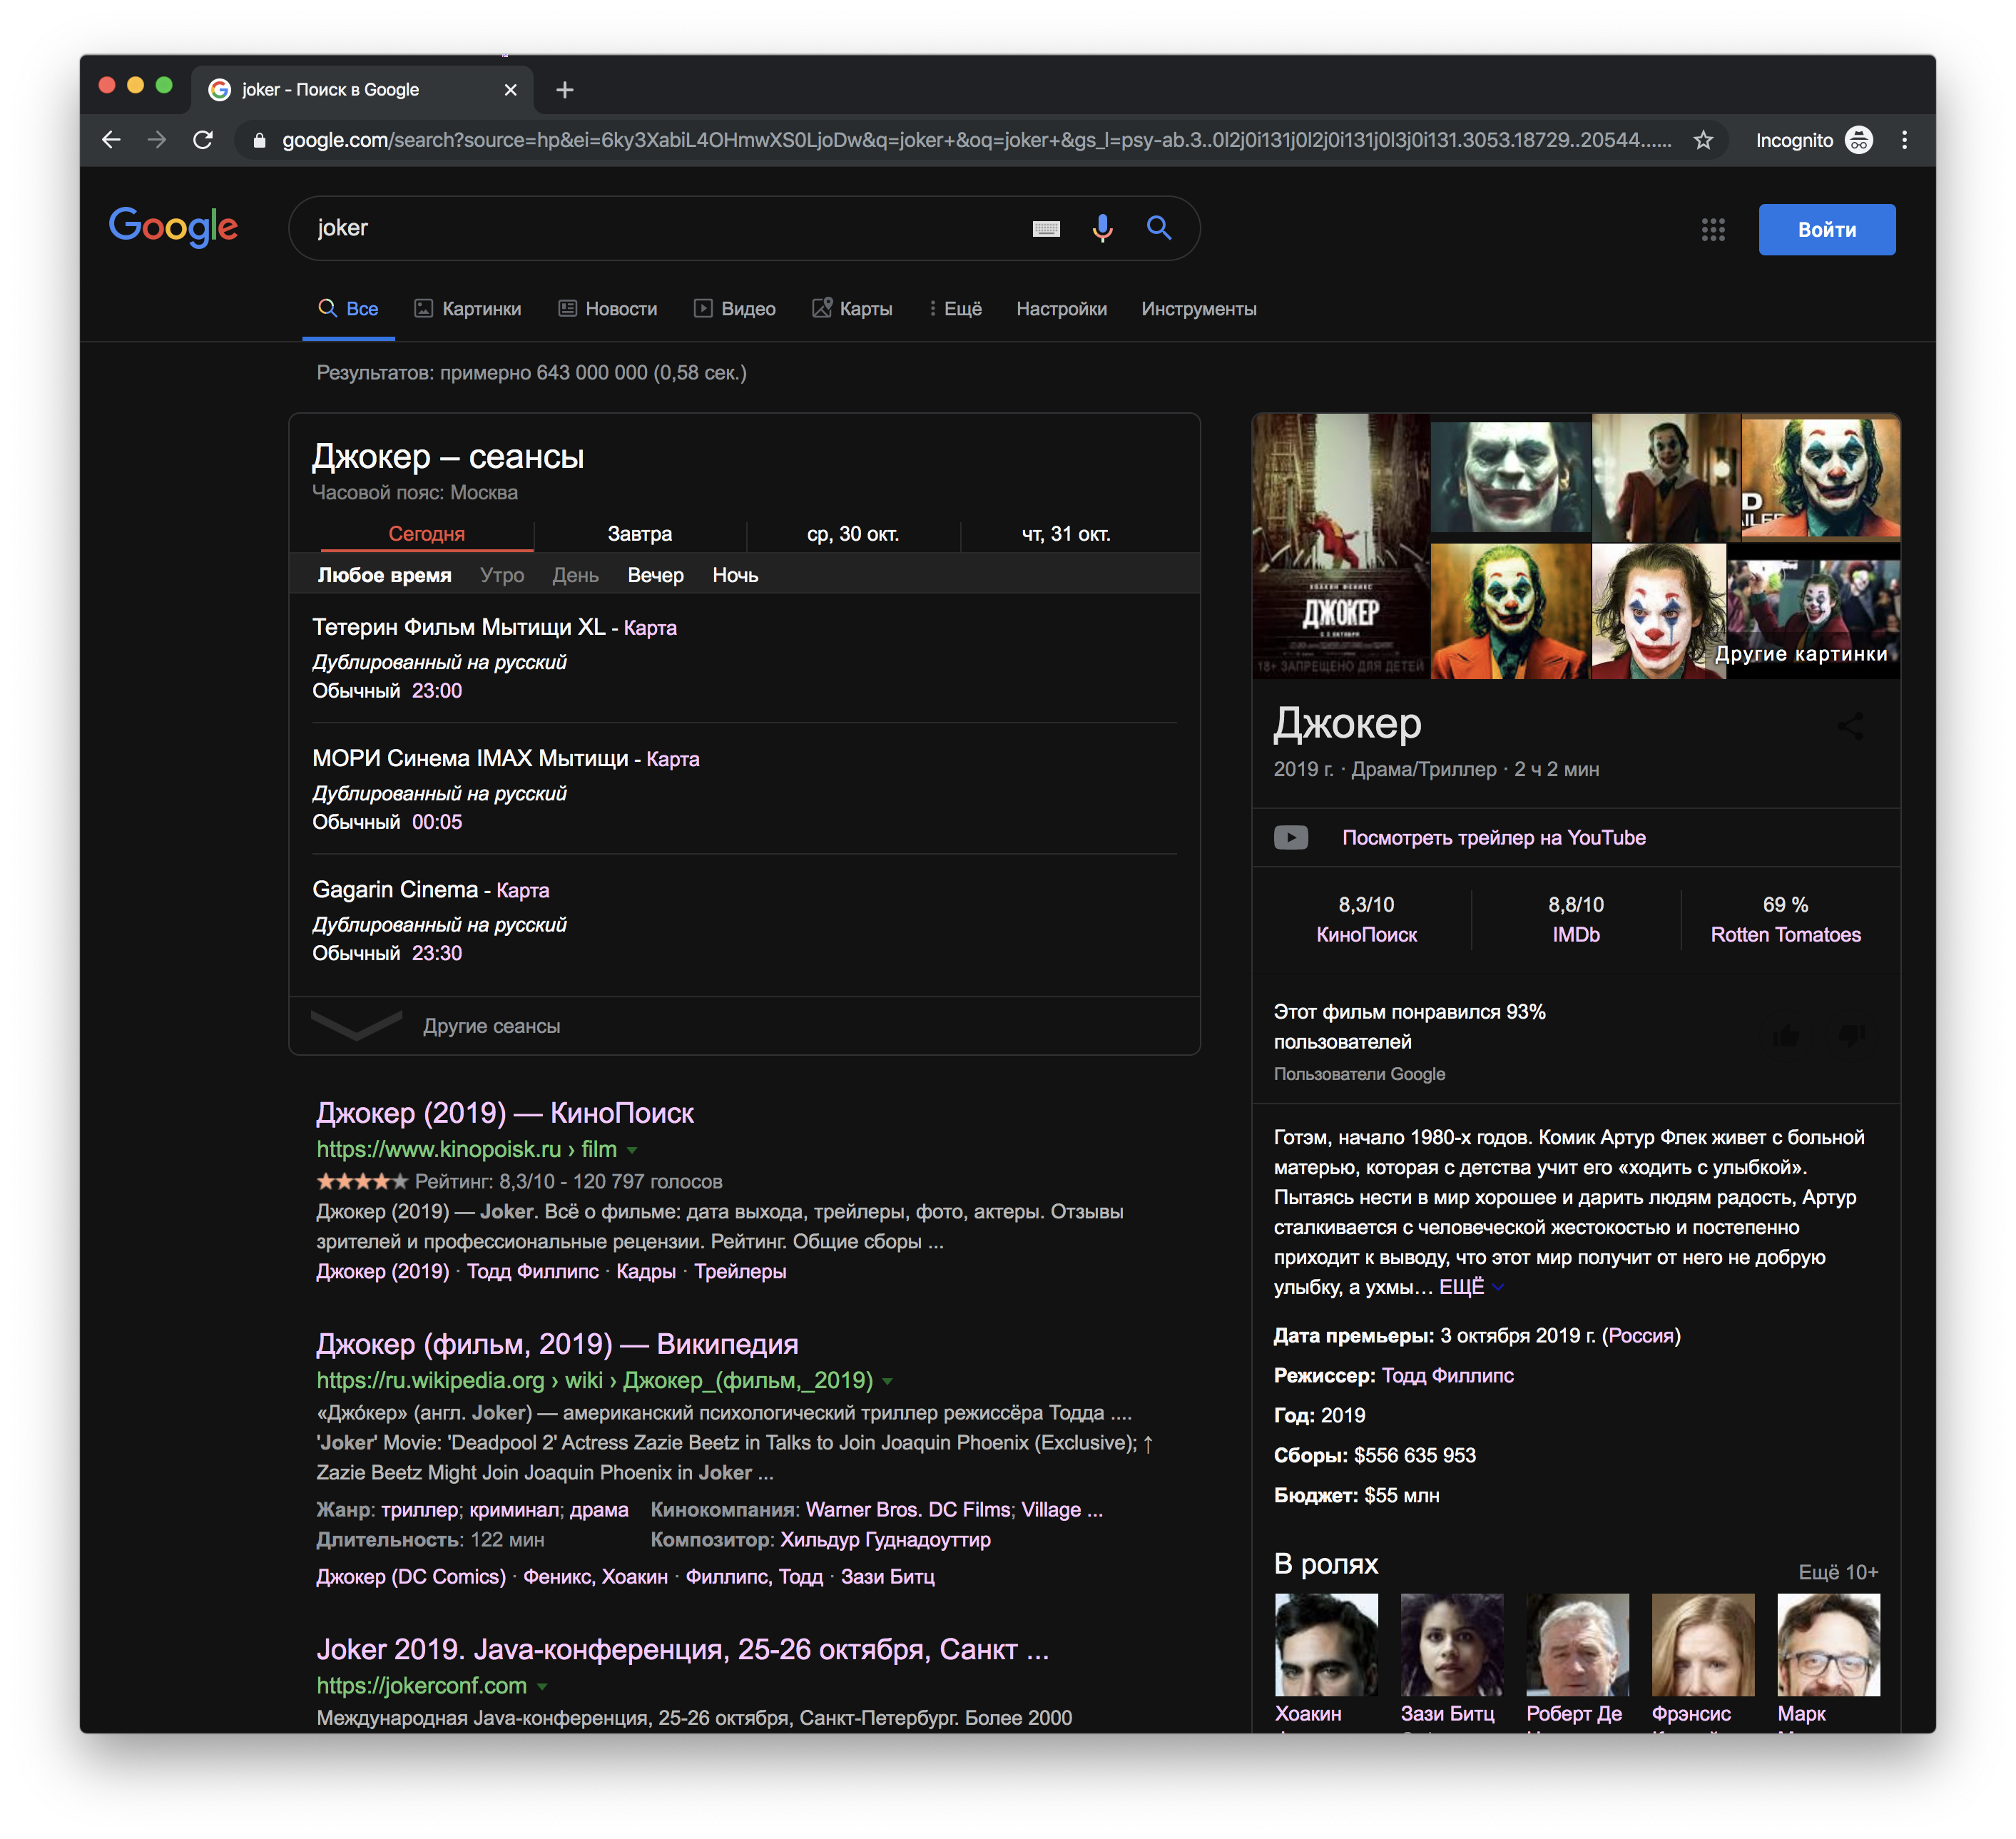Image resolution: width=2016 pixels, height=1839 pixels.
Task: Close the joker search tab
Action: tap(510, 90)
